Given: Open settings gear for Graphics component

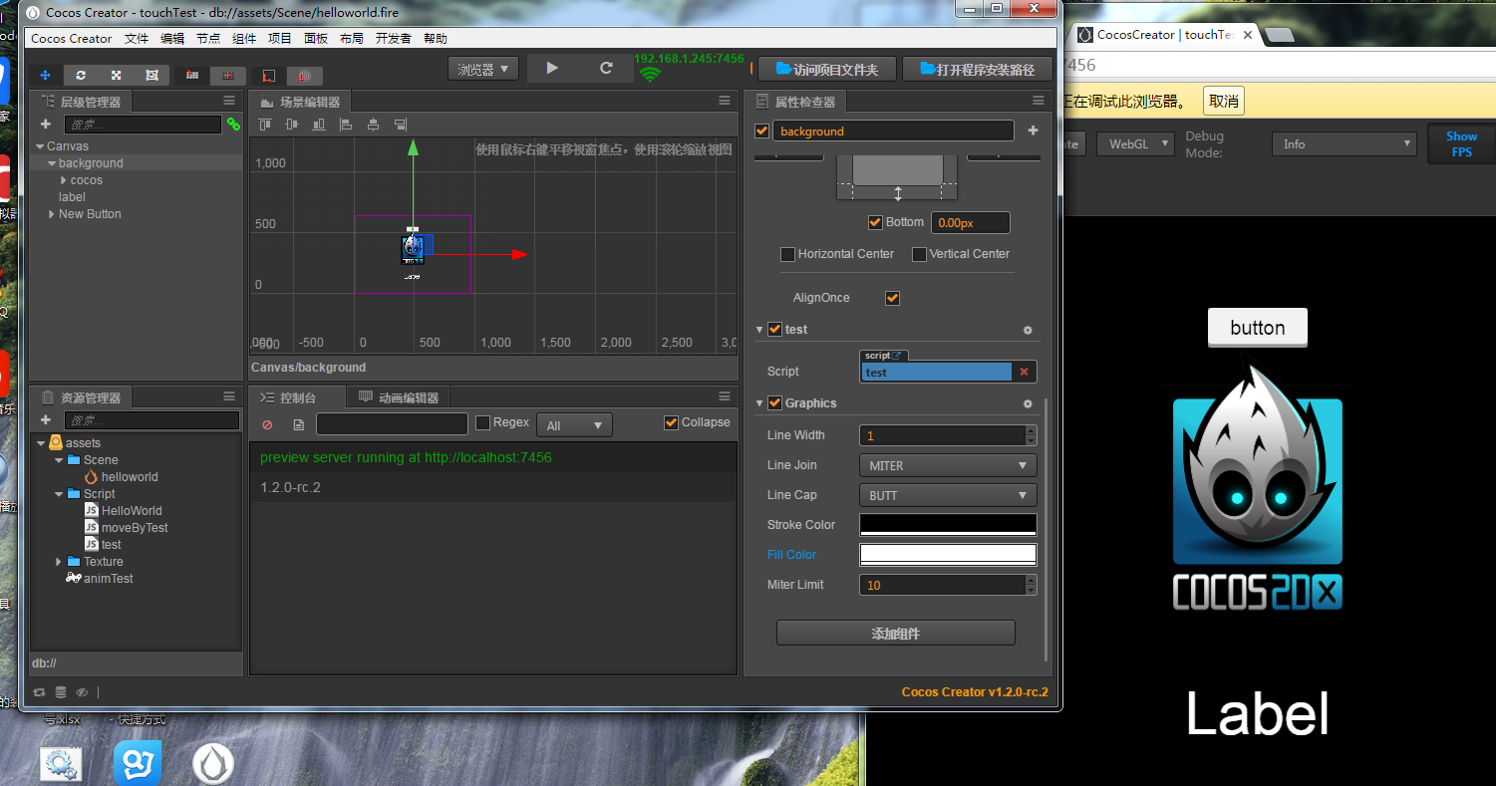Looking at the screenshot, I should (x=1028, y=403).
